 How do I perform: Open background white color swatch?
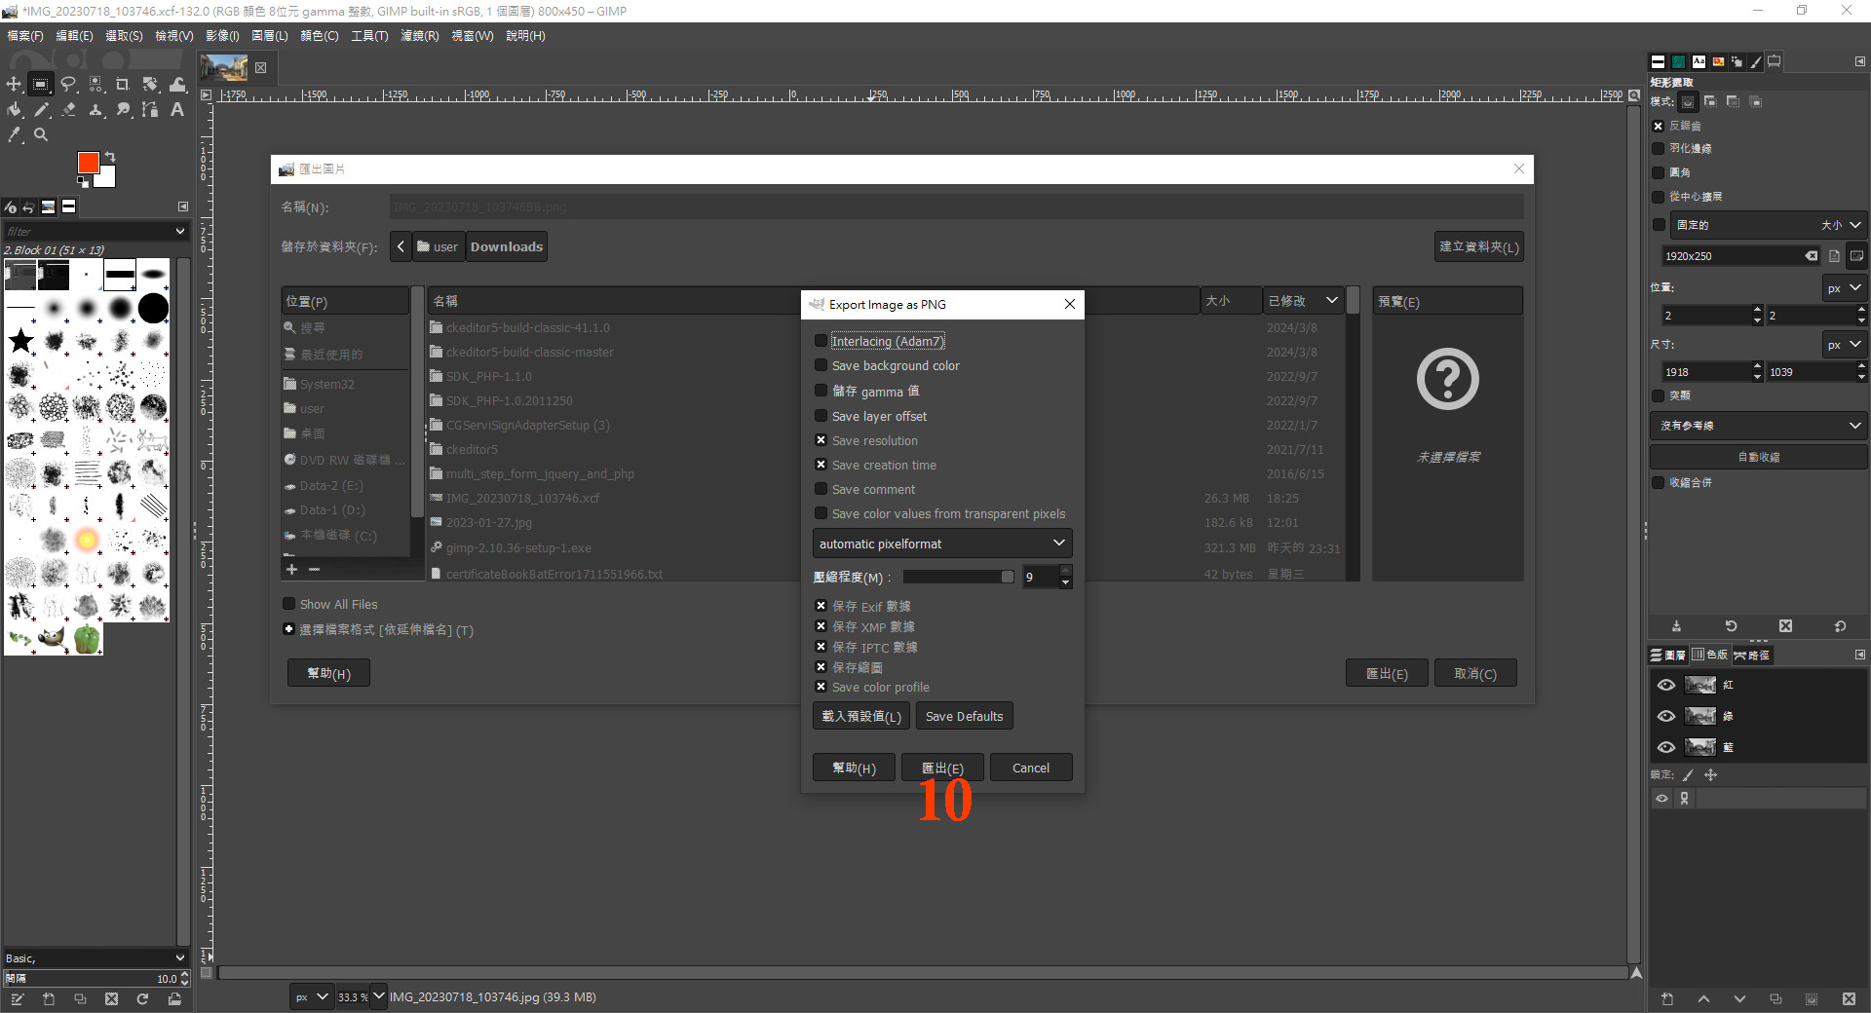[106, 177]
